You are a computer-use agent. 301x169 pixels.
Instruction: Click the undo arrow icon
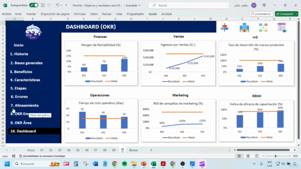(x=57, y=5)
